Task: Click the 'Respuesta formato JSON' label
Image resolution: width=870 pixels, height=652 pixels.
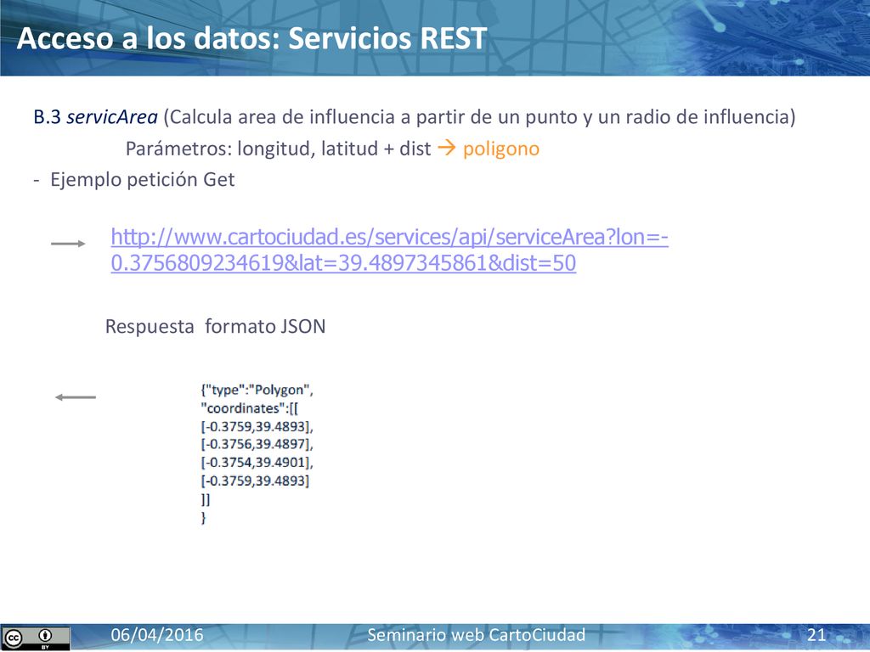Action: (x=215, y=326)
